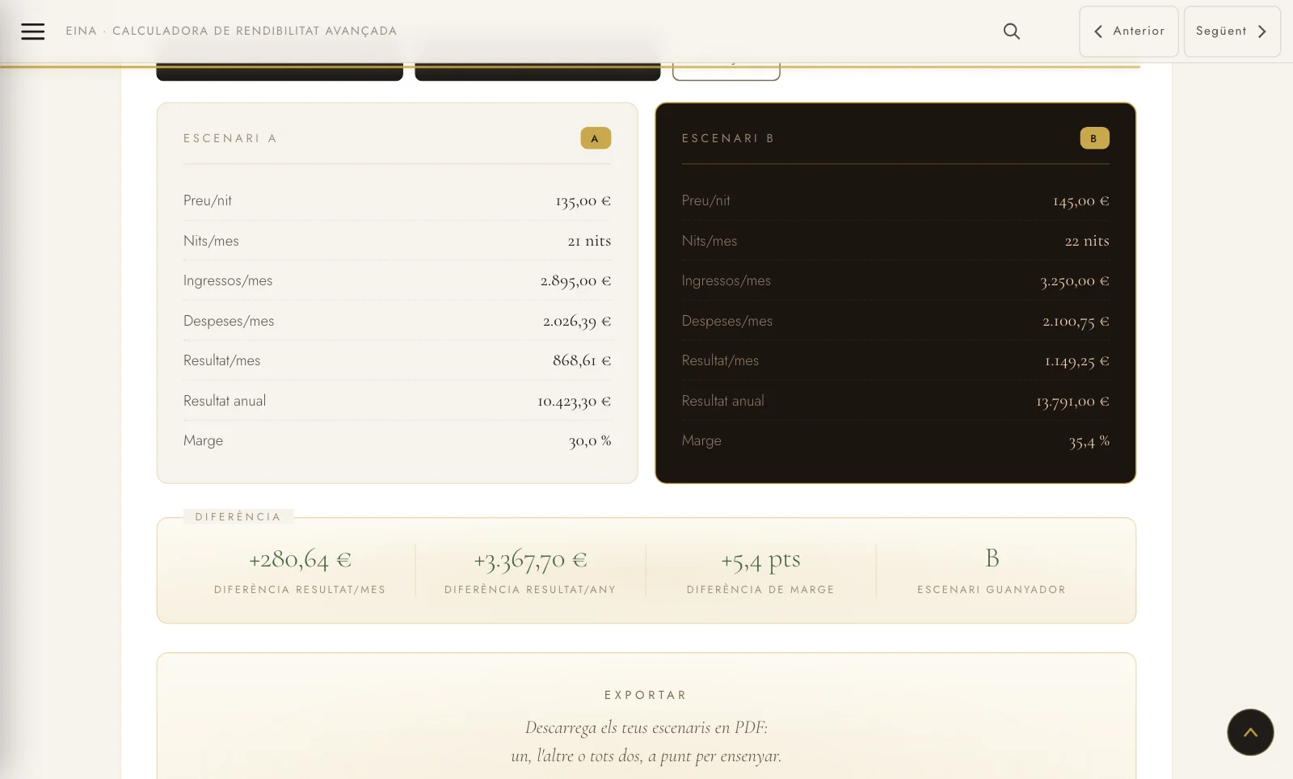Image resolution: width=1293 pixels, height=779 pixels.
Task: Click the 135,00 € price value
Action: [583, 200]
